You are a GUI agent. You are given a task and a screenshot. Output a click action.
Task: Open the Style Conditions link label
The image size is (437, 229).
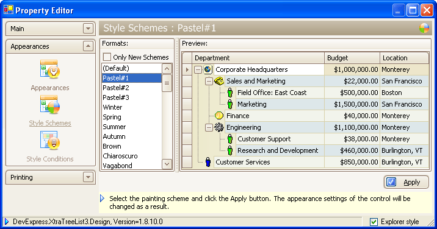tap(50, 159)
